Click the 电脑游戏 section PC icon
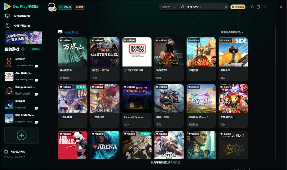 [x=60, y=32]
